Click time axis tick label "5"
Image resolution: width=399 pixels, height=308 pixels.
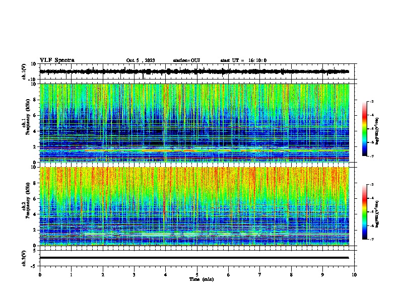[x=197, y=275]
